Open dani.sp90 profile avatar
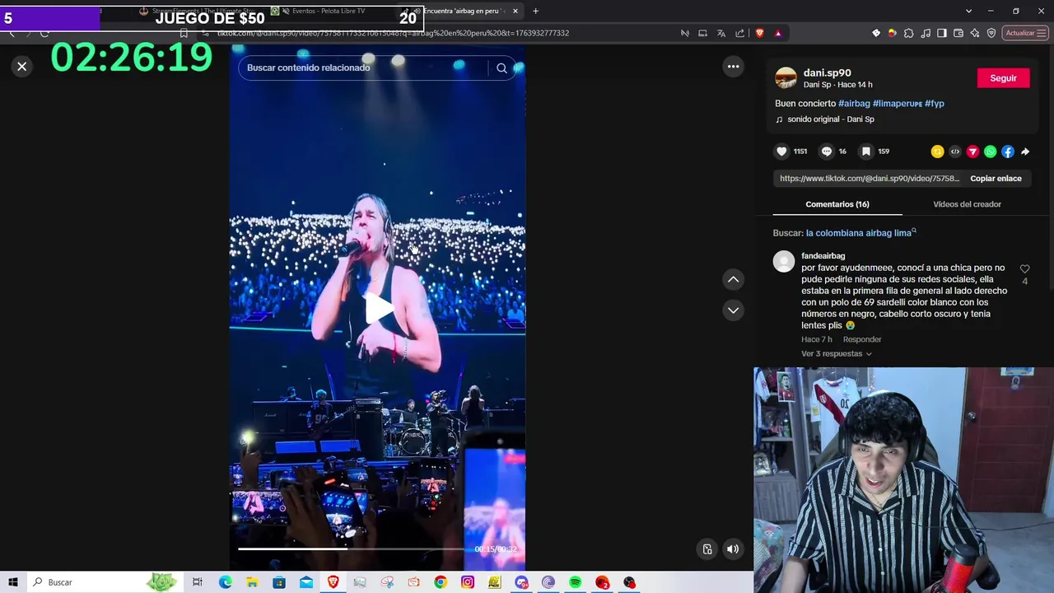The image size is (1054, 593). pos(786,78)
